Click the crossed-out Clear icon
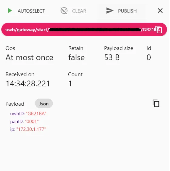 64,11
